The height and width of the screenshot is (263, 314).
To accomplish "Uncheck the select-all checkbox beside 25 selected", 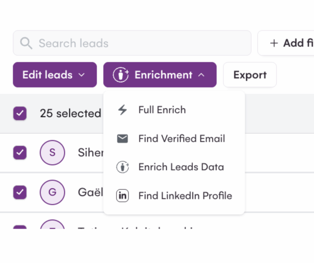I will (20, 114).
